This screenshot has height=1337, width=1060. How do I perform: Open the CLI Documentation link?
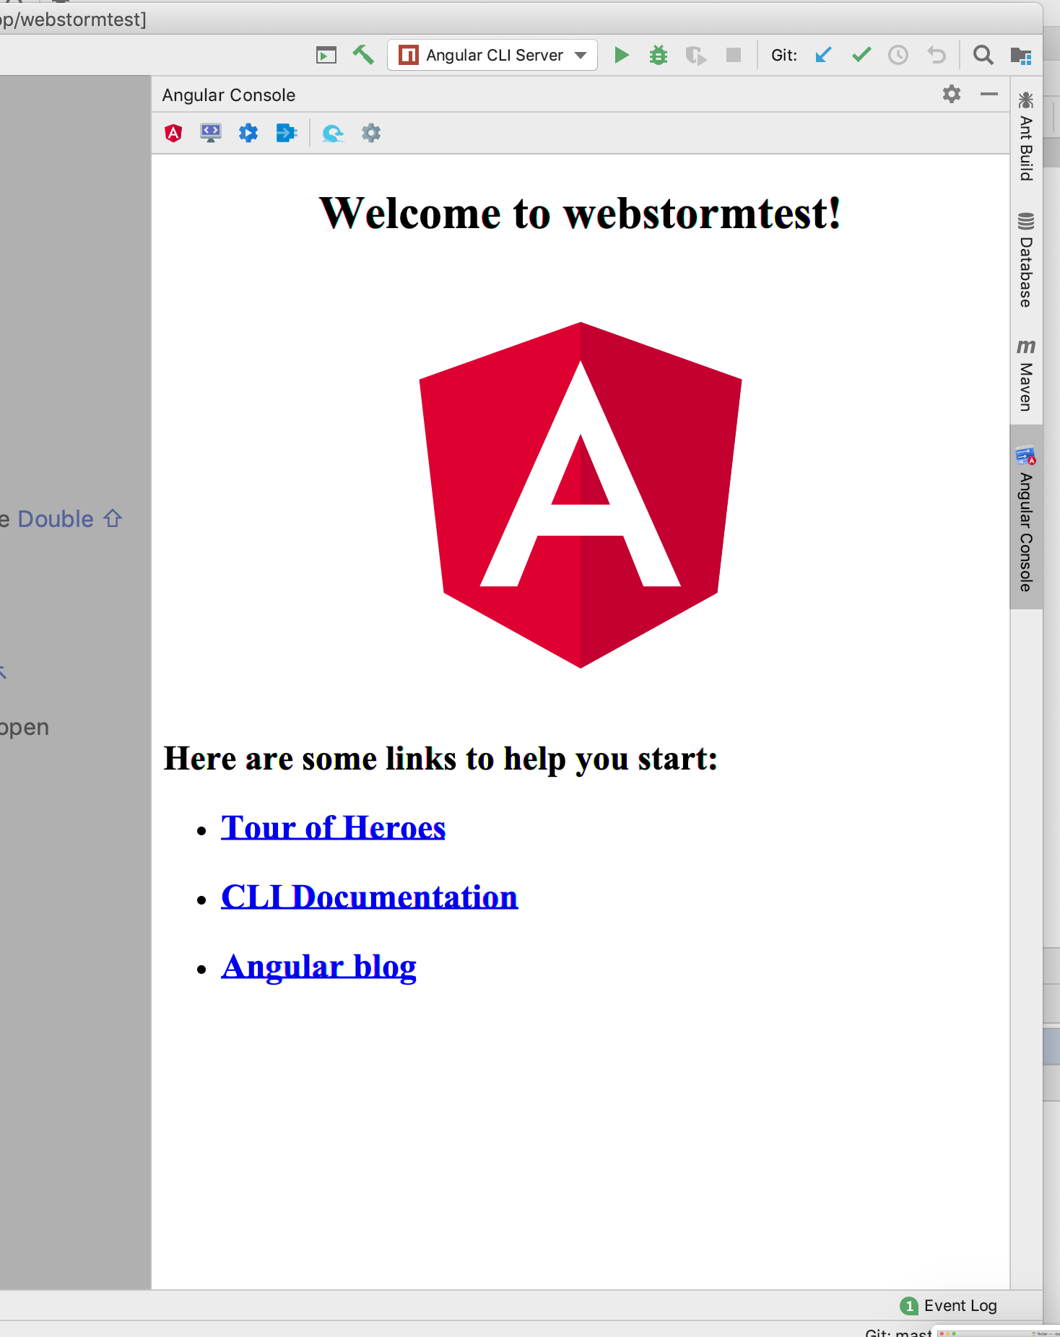370,897
